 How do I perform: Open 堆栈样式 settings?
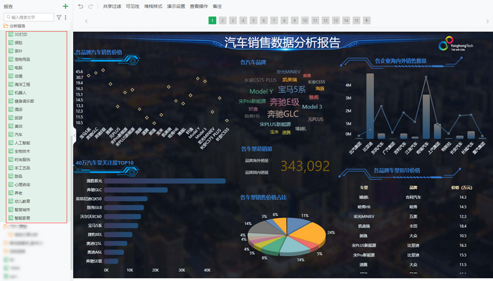(153, 6)
